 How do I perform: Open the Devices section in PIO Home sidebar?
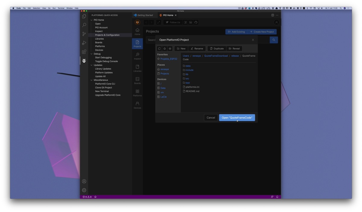coord(137,105)
